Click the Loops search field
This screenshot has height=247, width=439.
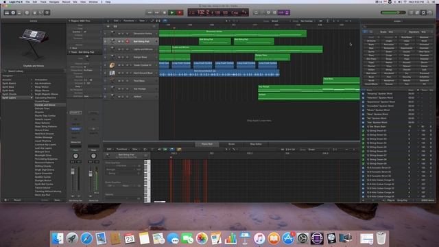[398, 27]
